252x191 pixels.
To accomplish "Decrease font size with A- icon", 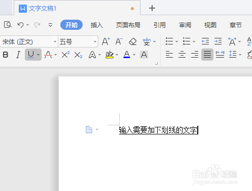I will (119, 41).
